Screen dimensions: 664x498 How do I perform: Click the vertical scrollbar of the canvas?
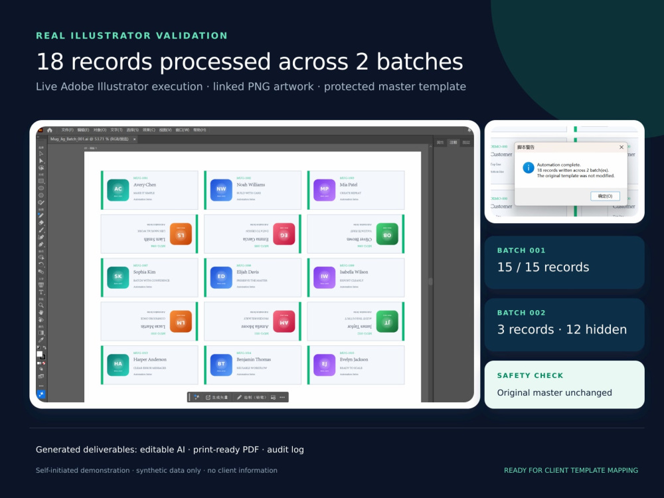point(430,282)
